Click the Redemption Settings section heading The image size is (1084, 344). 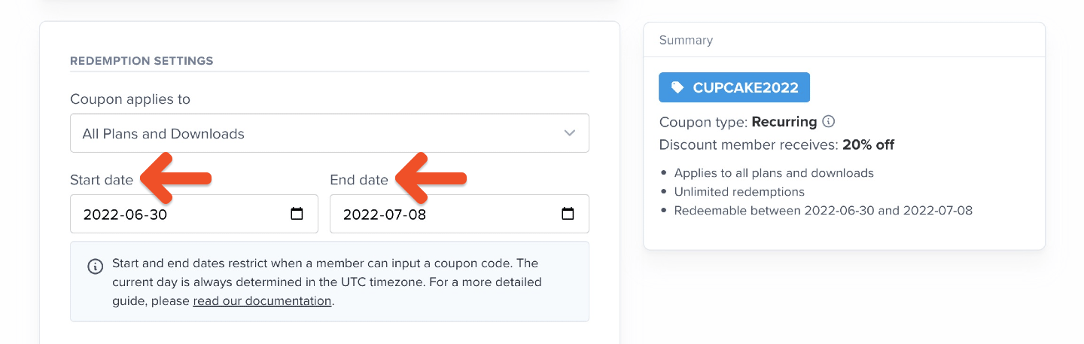[142, 61]
